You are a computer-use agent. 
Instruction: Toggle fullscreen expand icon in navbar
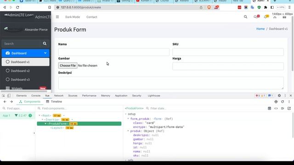275,17
